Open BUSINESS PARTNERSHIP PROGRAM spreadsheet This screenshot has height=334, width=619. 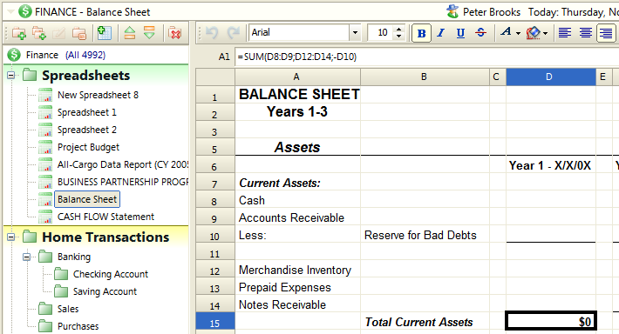click(122, 182)
